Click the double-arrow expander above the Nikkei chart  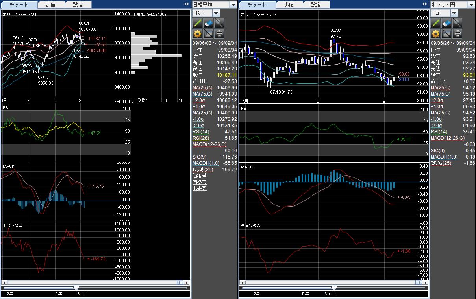pyautogui.click(x=187, y=4)
